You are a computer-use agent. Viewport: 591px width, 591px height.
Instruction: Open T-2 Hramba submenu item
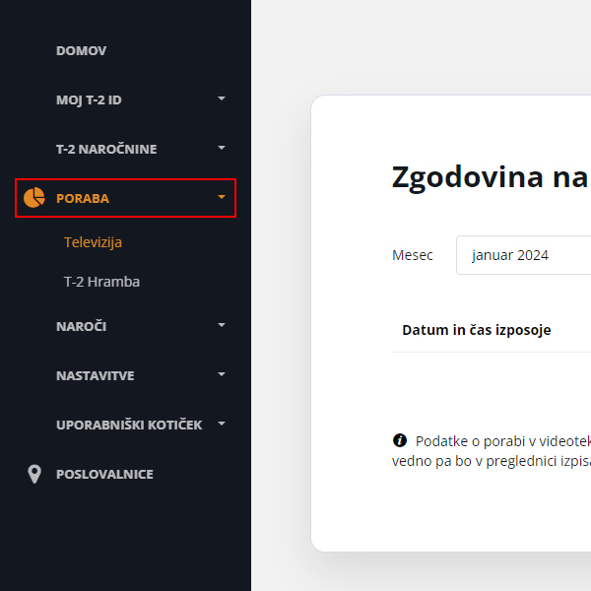click(x=101, y=282)
